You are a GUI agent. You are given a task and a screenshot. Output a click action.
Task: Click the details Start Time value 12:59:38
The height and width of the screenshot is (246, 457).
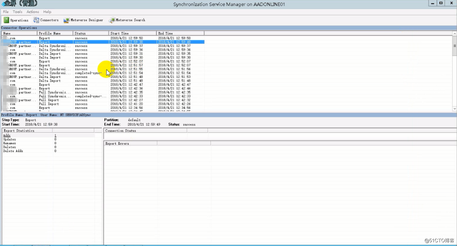[41, 124]
